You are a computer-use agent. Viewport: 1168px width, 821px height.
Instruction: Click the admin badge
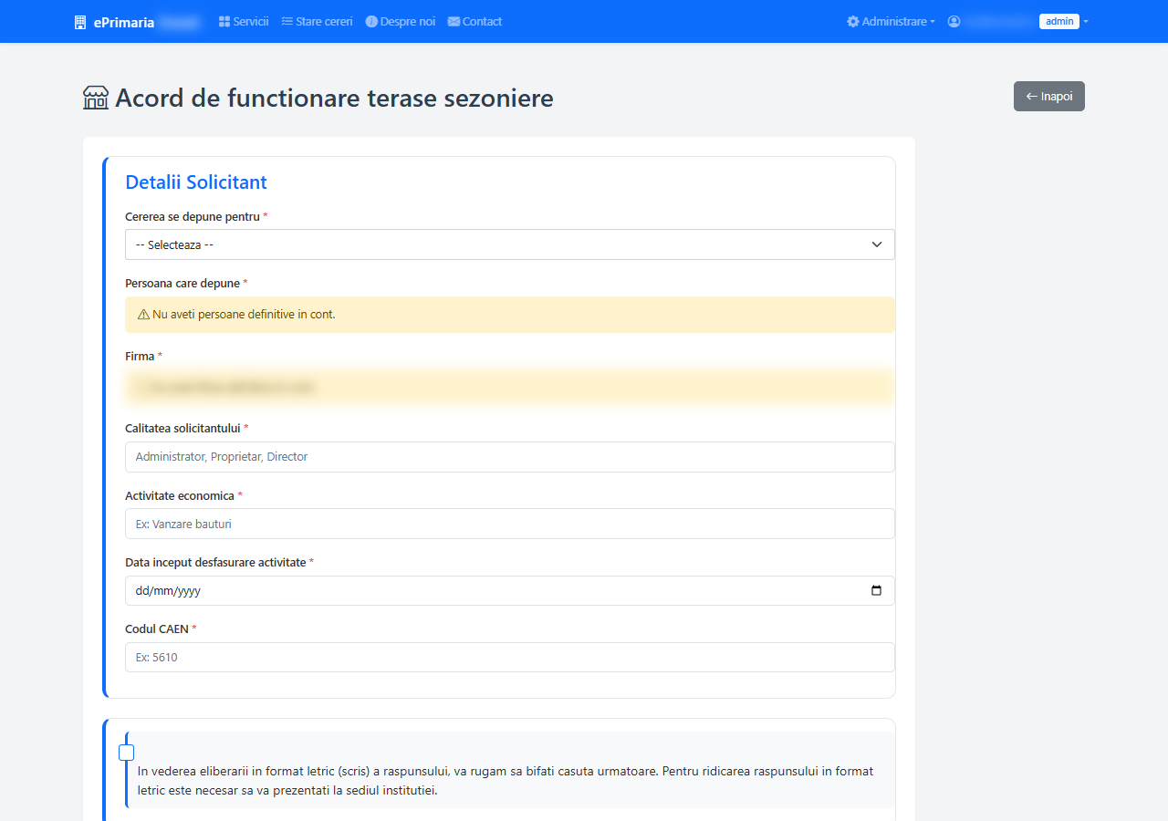pyautogui.click(x=1059, y=21)
